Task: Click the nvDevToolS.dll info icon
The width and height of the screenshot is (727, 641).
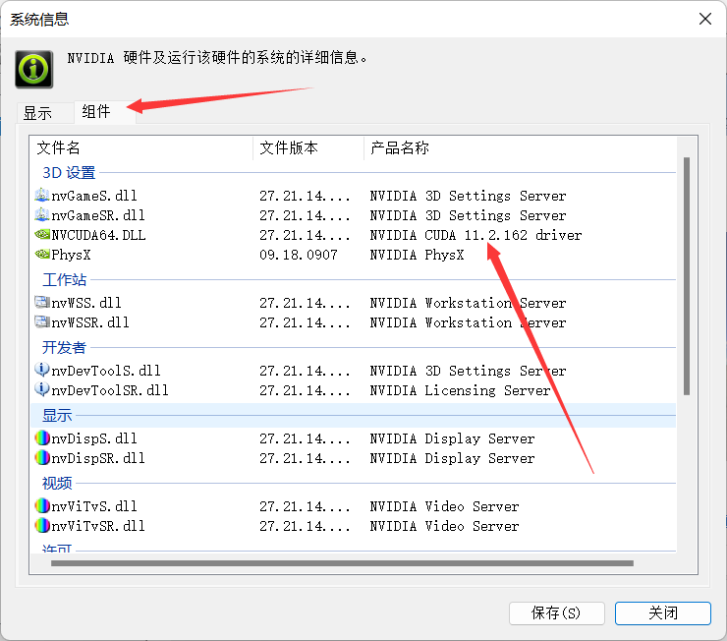Action: [x=41, y=370]
